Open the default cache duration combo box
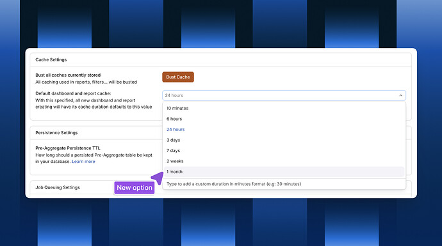This screenshot has height=246, width=442. point(284,96)
